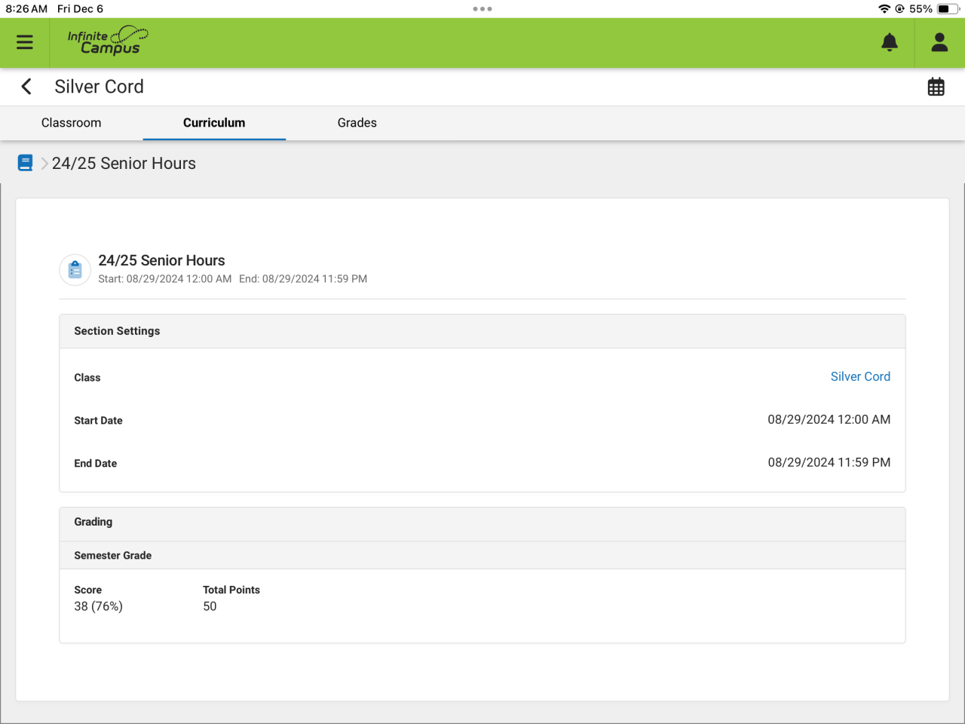Switch to the Grades tab
965x724 pixels.
click(x=357, y=123)
